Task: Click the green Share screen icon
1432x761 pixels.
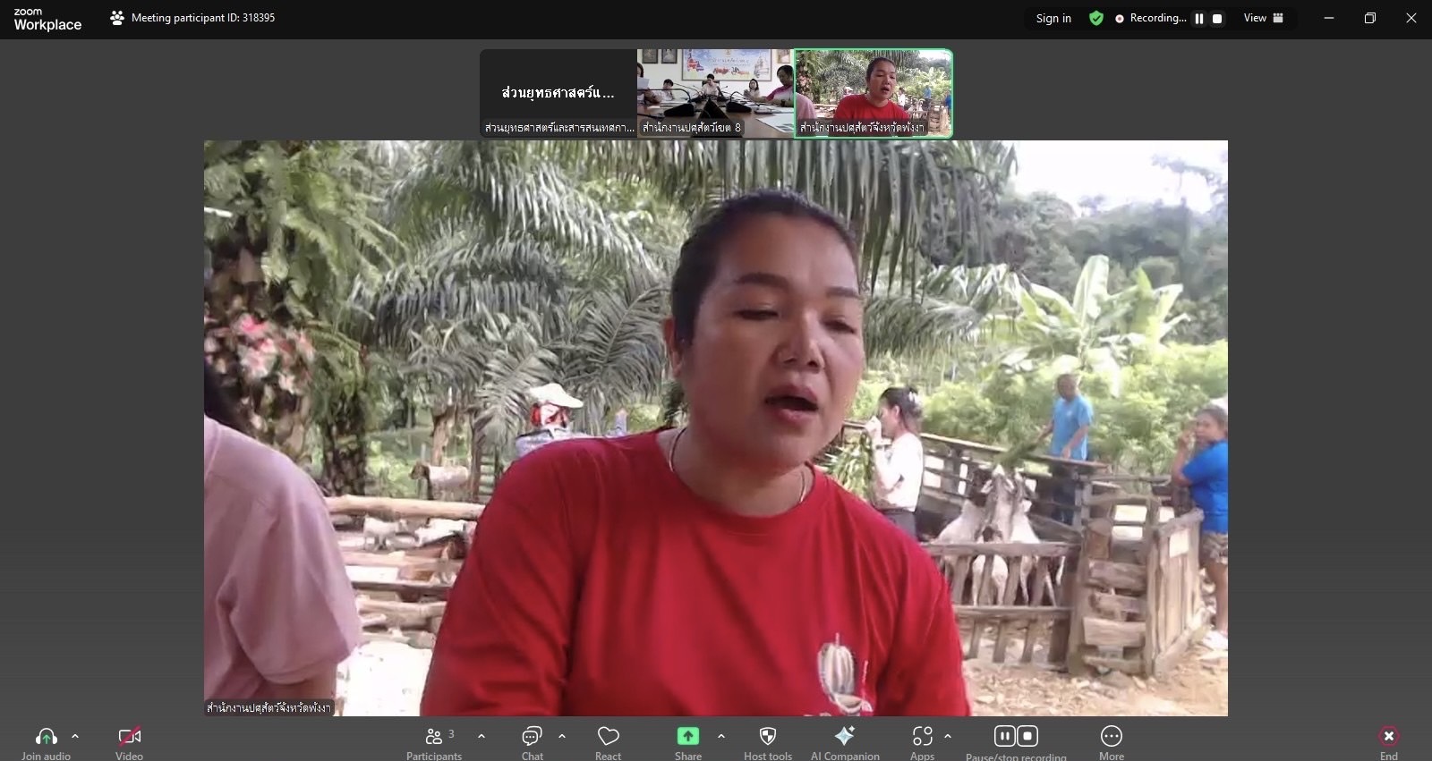Action: coord(687,736)
